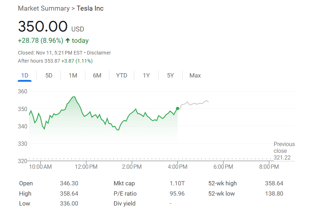The height and width of the screenshot is (208, 313).
Task: Click the chart peak near 11:30 AM
Action: pos(74,97)
